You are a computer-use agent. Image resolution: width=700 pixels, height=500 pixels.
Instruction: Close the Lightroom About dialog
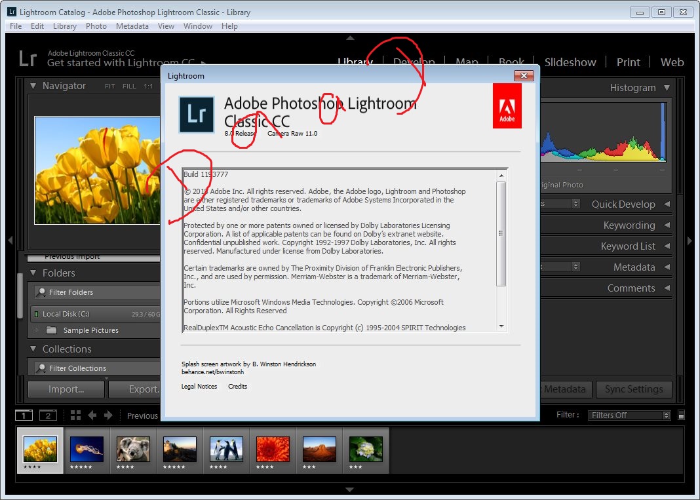(524, 75)
